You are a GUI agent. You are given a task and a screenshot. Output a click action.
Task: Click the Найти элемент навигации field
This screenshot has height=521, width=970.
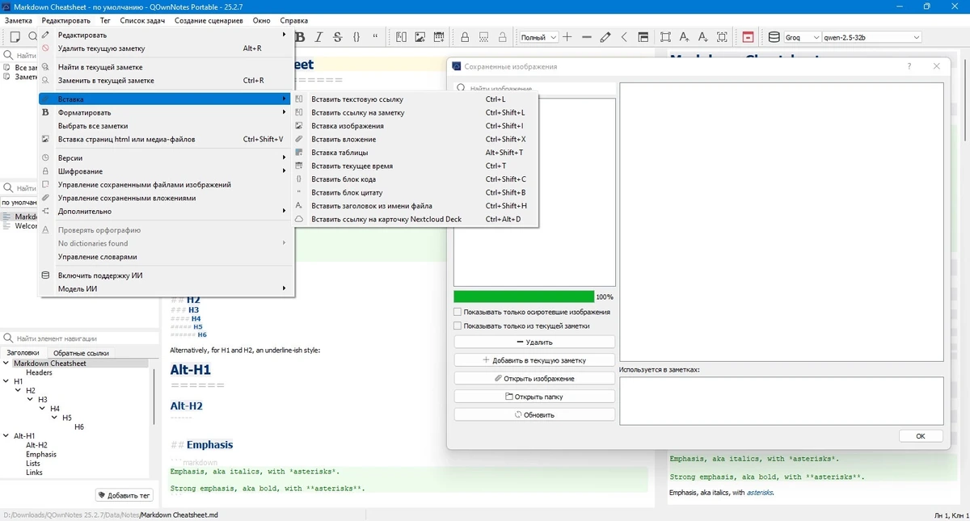pos(79,338)
